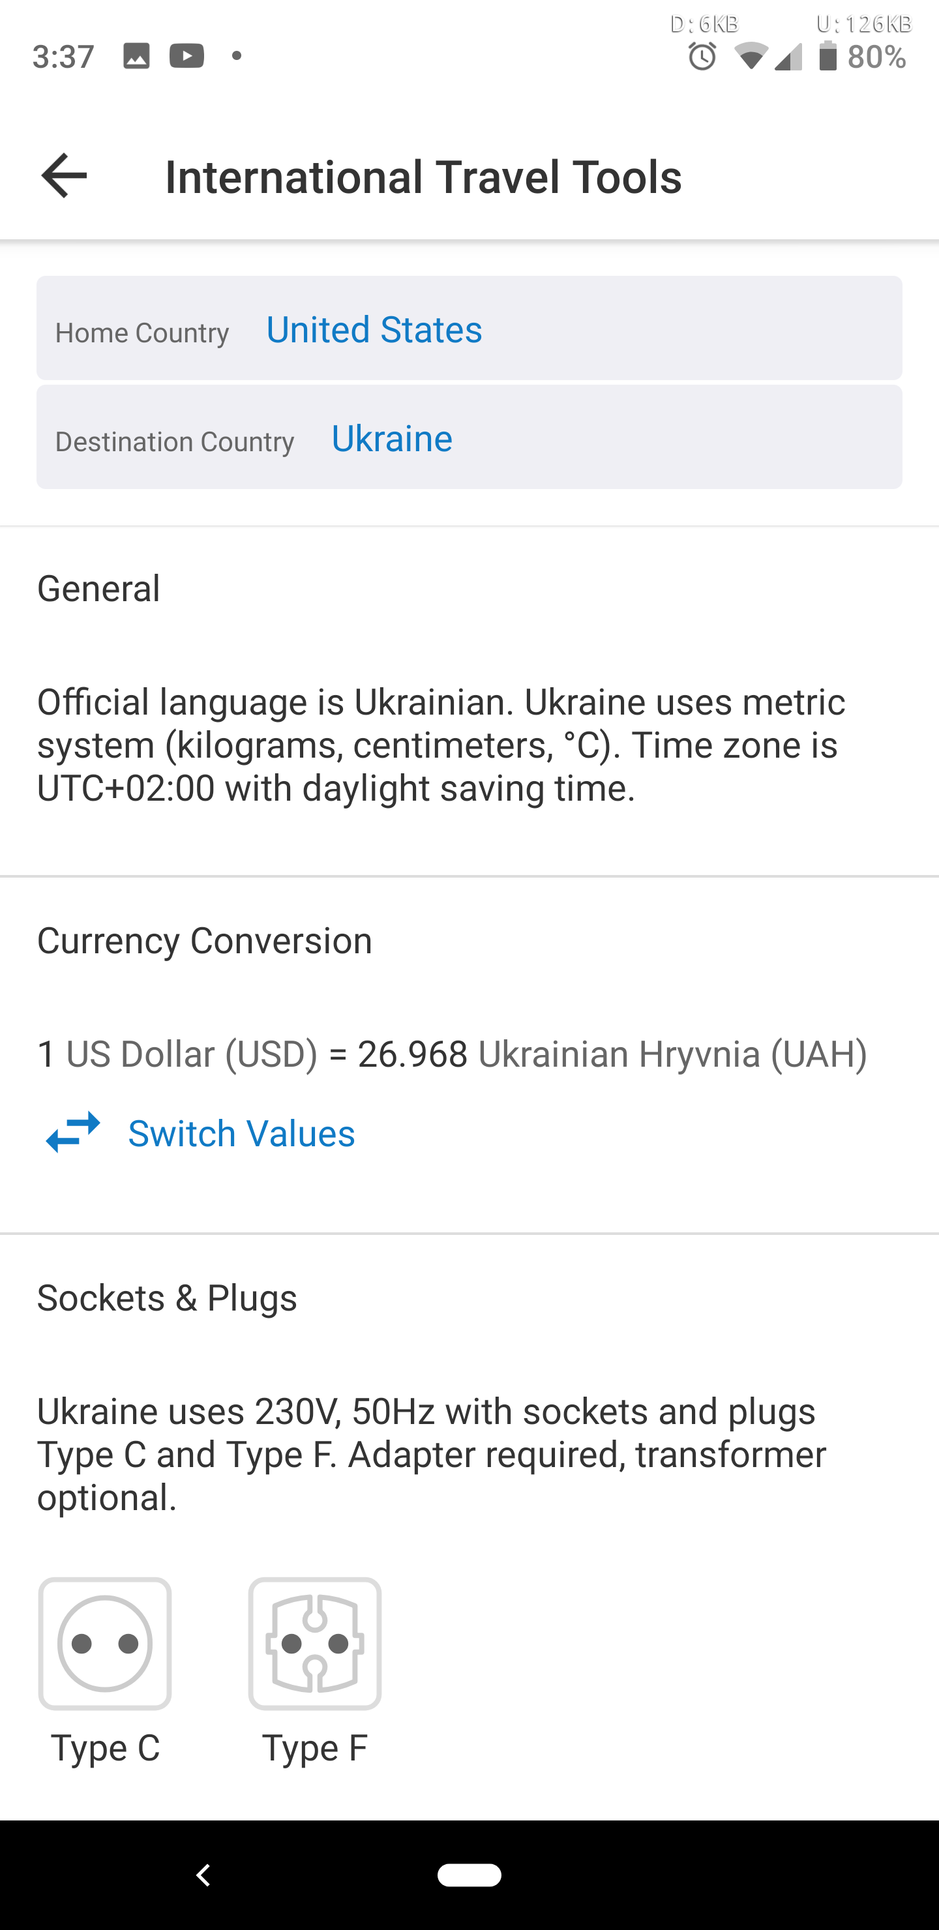Tap the Type F socket icon
The width and height of the screenshot is (939, 1930).
[315, 1643]
